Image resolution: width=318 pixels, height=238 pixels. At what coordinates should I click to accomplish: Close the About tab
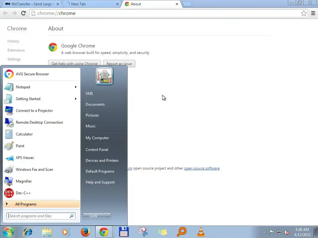(x=177, y=4)
